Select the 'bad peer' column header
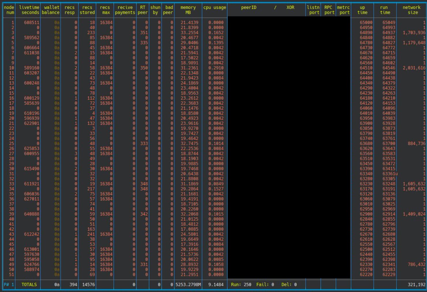This screenshot has width=427, height=292. point(168,10)
